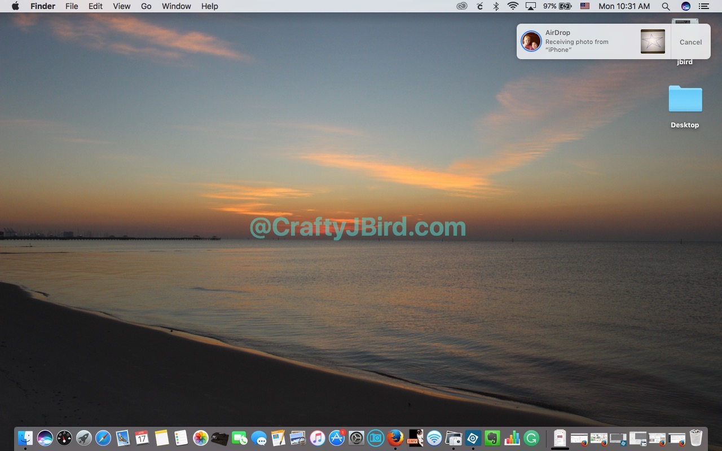Viewport: 722px width, 451px height.
Task: Open Messages app in the Dock
Action: pyautogui.click(x=259, y=438)
